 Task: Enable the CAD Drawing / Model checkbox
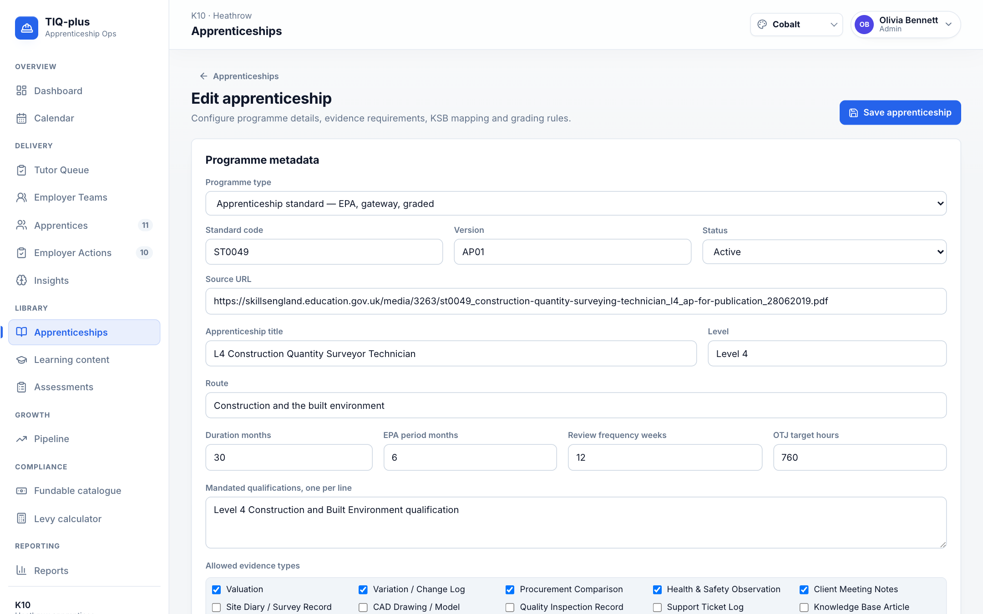point(363,607)
